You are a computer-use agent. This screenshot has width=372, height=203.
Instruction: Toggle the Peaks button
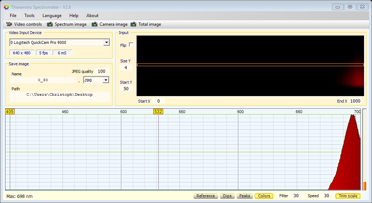tap(244, 196)
